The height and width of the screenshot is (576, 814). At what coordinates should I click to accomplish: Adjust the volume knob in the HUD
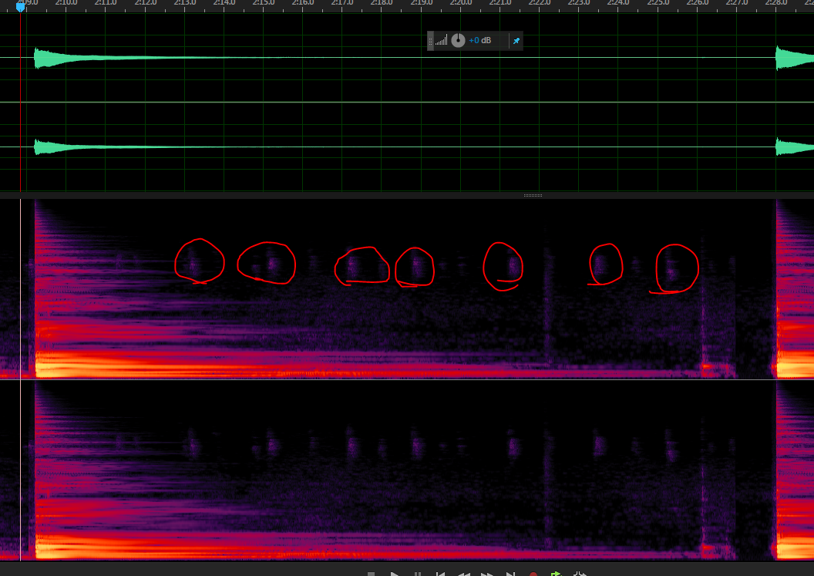coord(458,40)
